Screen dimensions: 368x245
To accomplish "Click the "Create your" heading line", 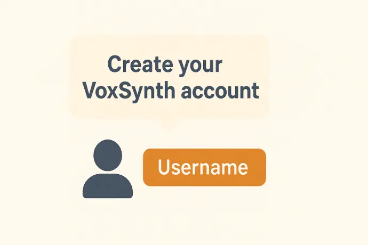I will (x=165, y=65).
